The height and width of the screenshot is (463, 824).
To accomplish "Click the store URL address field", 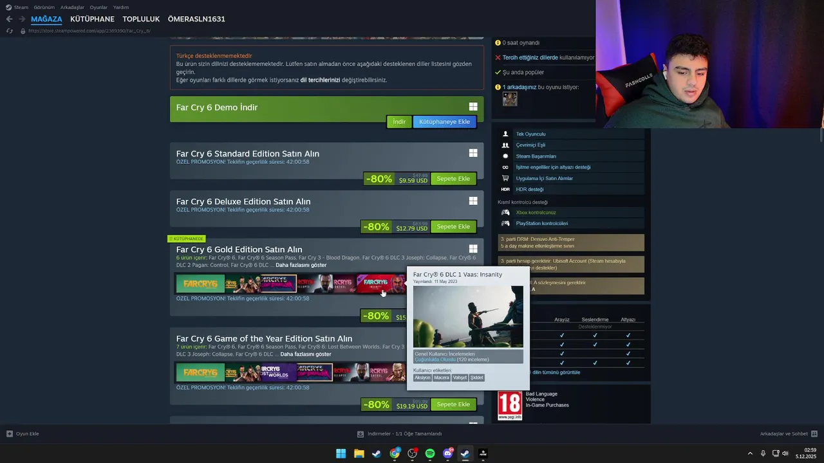I will (x=90, y=30).
